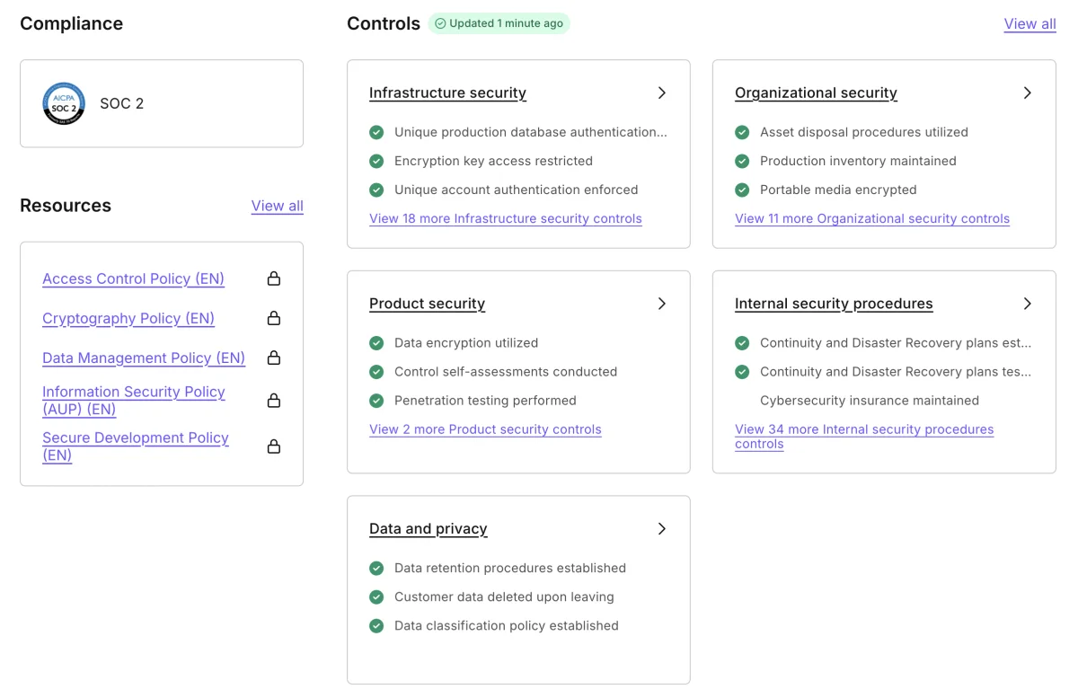Viewport: 1078px width, 698px height.
Task: Open the Infrastructure security heading link
Action: click(447, 93)
